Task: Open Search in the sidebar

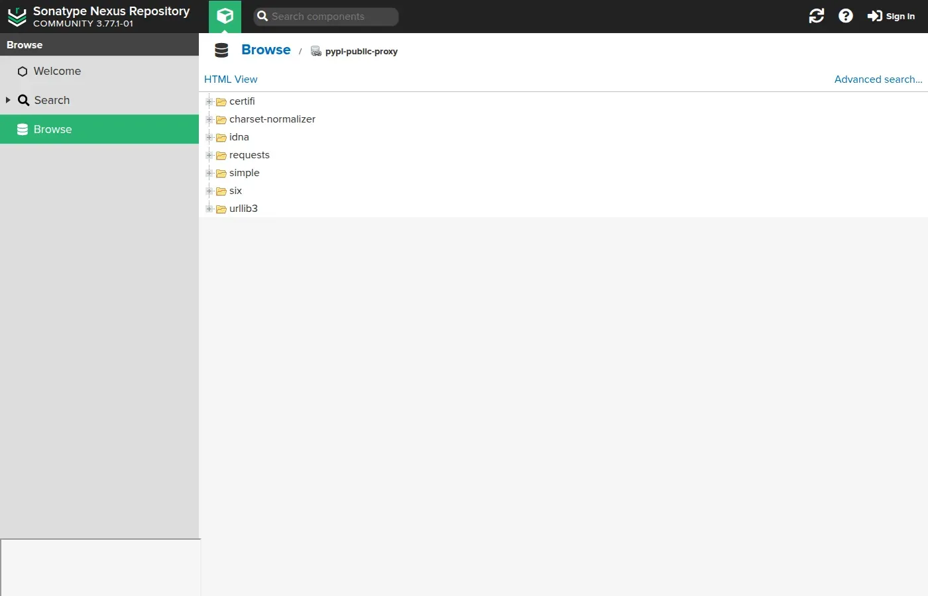Action: [99, 100]
